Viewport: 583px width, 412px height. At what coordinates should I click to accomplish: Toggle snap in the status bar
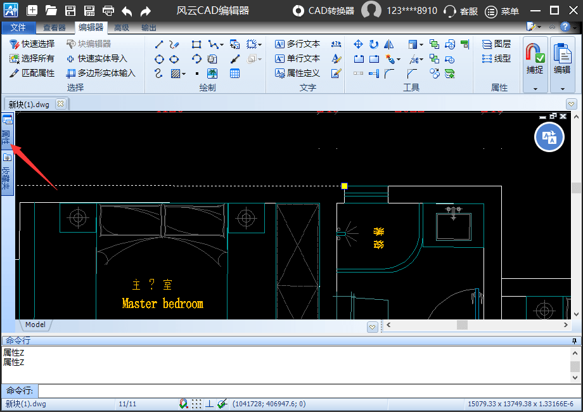pos(184,404)
